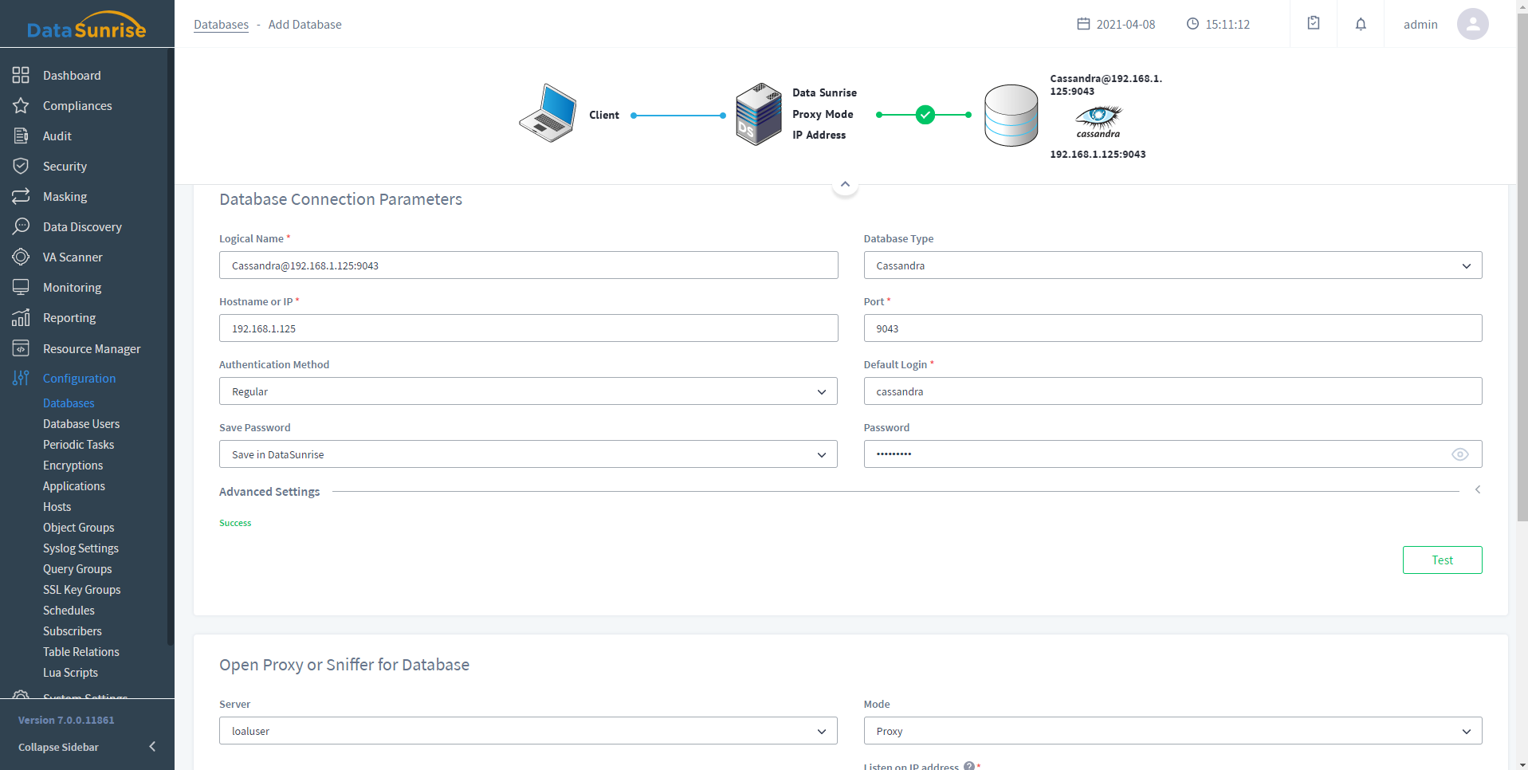Click the Dashboard grid icon in sidebar
This screenshot has height=770, width=1528.
click(21, 75)
